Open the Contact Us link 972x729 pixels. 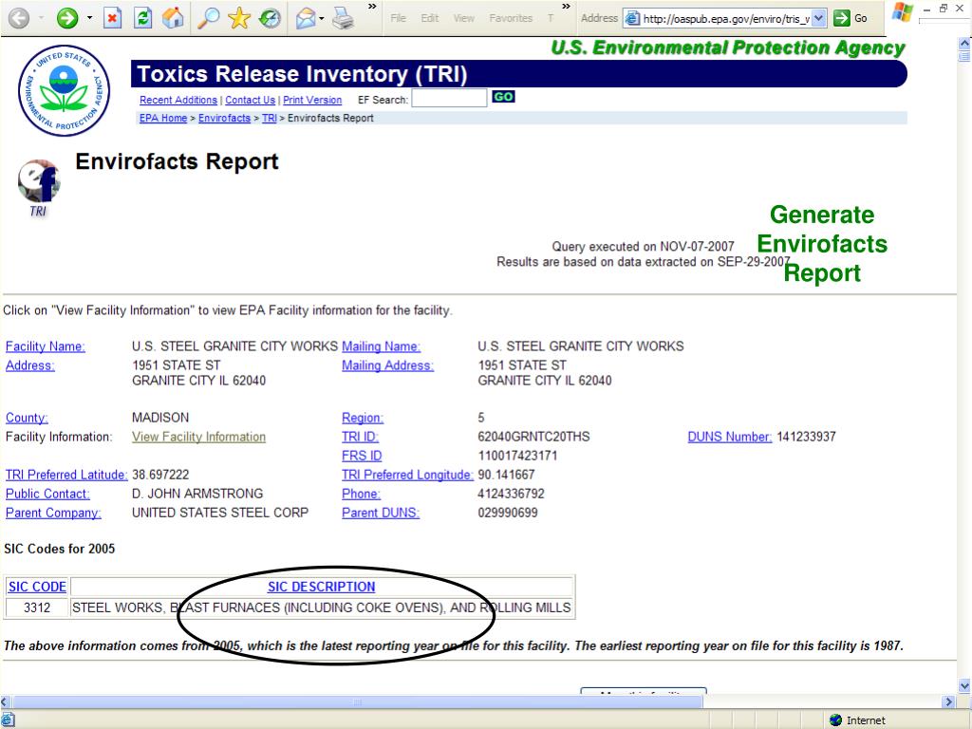click(250, 100)
